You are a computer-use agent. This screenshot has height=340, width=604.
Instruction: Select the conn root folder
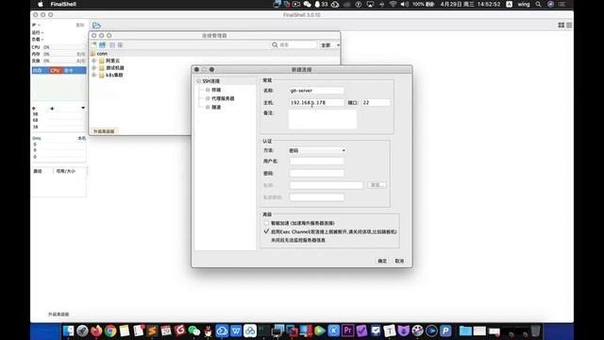click(x=102, y=54)
